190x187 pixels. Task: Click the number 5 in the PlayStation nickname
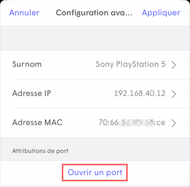[x=163, y=64]
